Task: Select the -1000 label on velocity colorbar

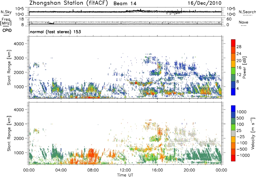Action: click(x=243, y=155)
